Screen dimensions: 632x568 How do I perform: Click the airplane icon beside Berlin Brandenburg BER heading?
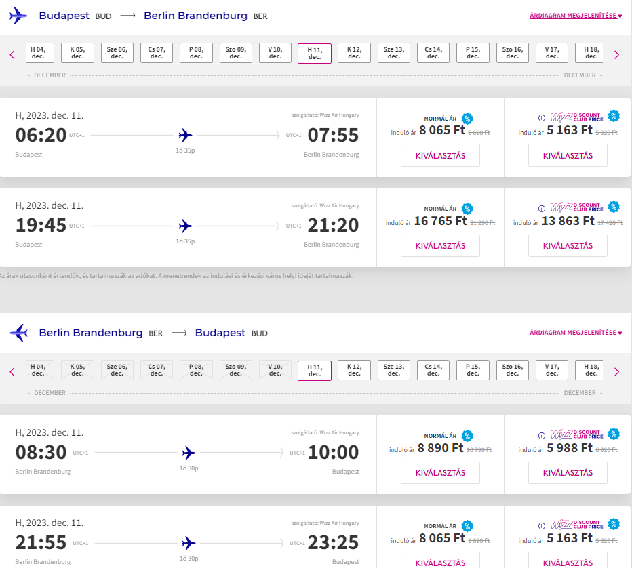18,333
